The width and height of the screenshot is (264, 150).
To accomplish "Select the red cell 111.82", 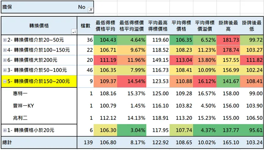I will point(252,60).
